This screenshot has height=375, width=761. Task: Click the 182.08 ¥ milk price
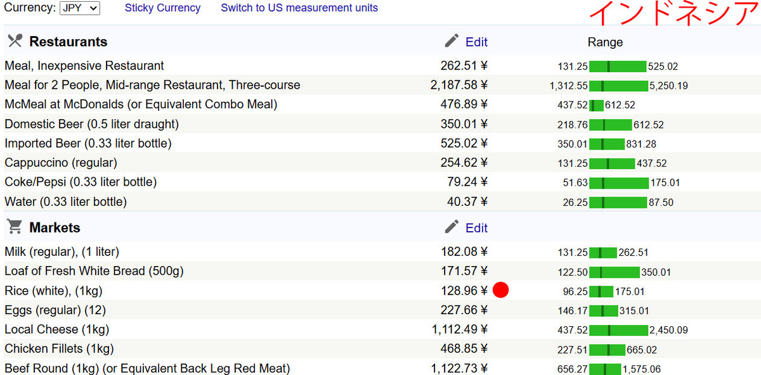pos(464,251)
